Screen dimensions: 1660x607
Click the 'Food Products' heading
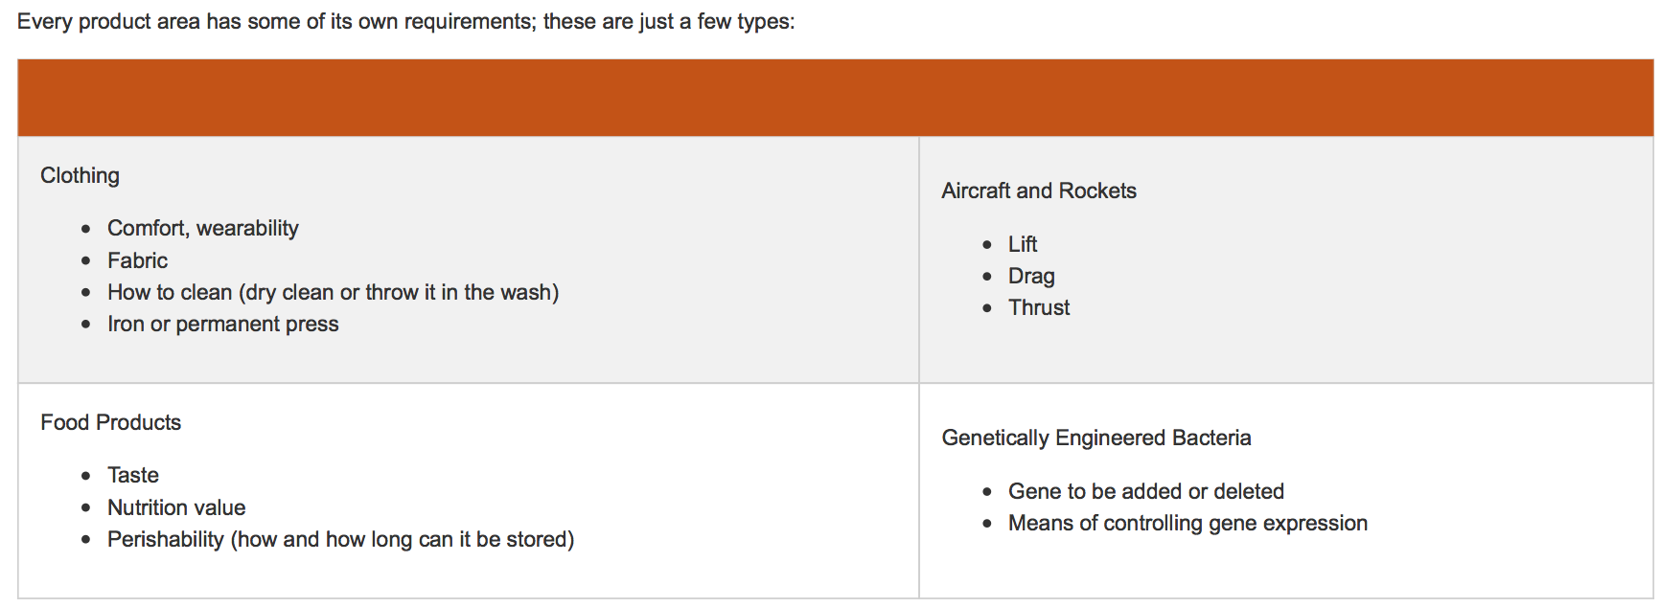tap(110, 422)
